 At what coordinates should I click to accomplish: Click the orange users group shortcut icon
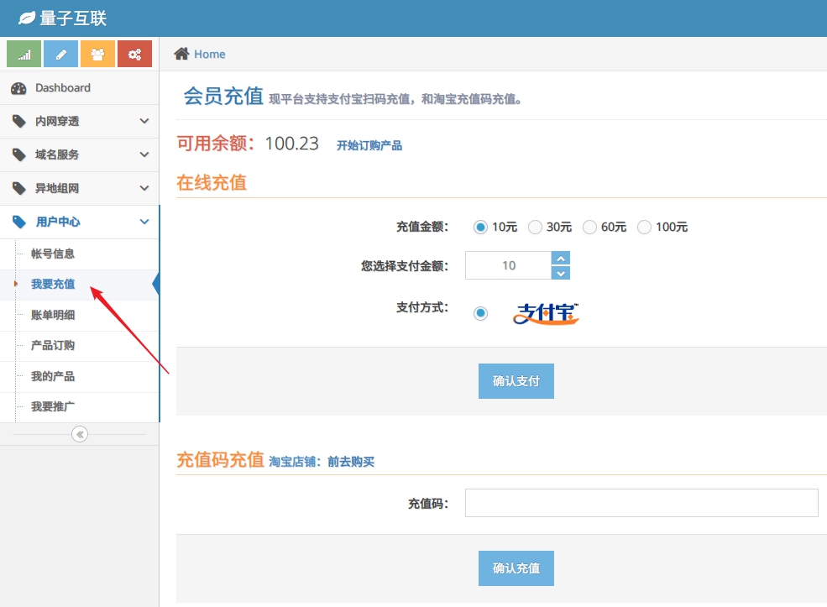pos(97,55)
